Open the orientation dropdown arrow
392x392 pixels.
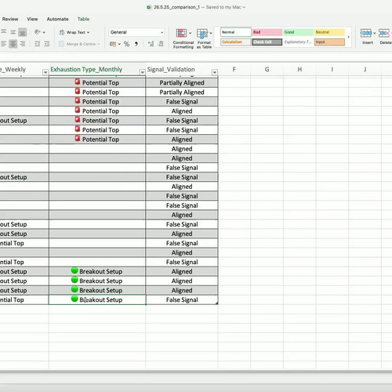(44, 32)
